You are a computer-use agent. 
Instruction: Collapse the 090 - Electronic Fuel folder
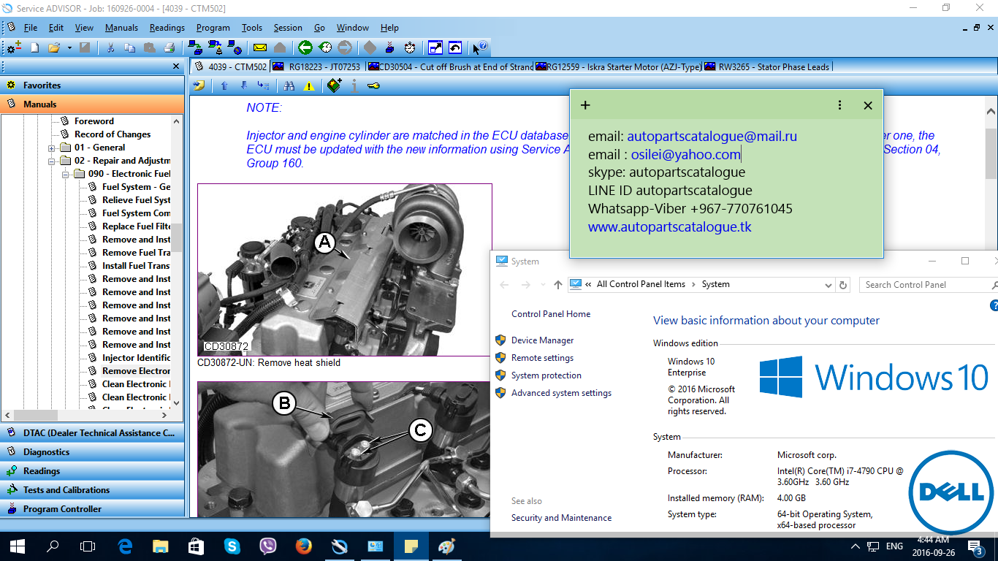66,175
